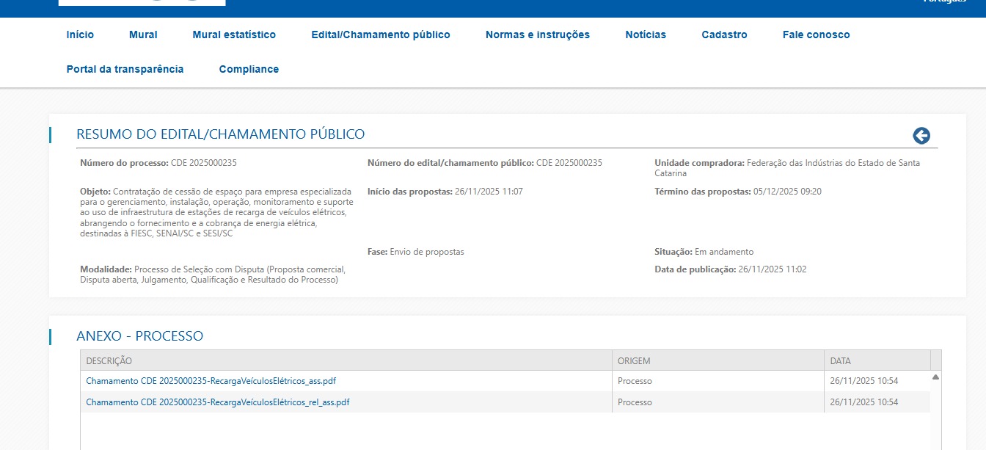Visit Portal da transparência
Screen dimensions: 986x450
[125, 69]
